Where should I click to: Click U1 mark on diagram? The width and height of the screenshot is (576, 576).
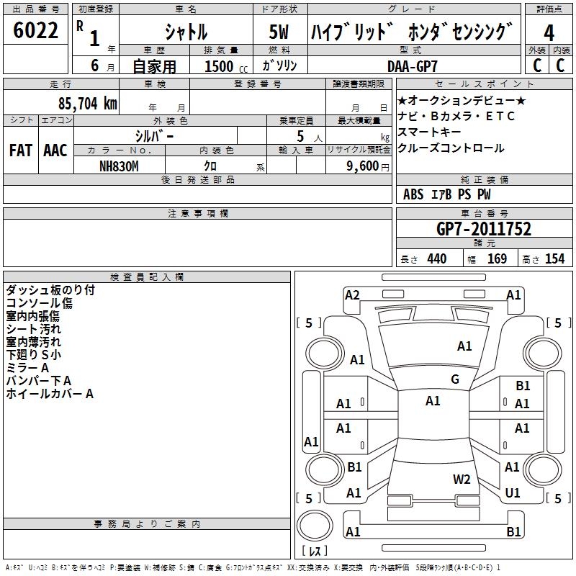(x=513, y=493)
